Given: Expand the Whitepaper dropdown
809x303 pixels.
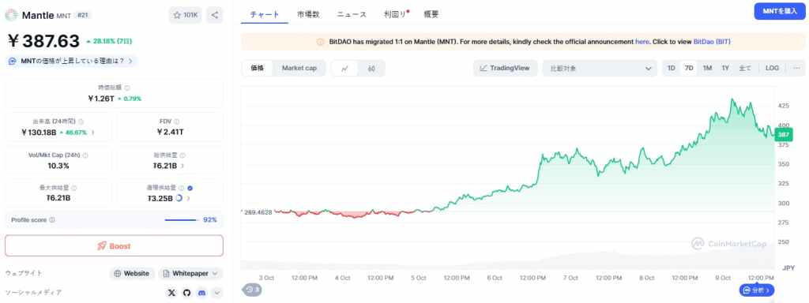Looking at the screenshot, I should 190,273.
